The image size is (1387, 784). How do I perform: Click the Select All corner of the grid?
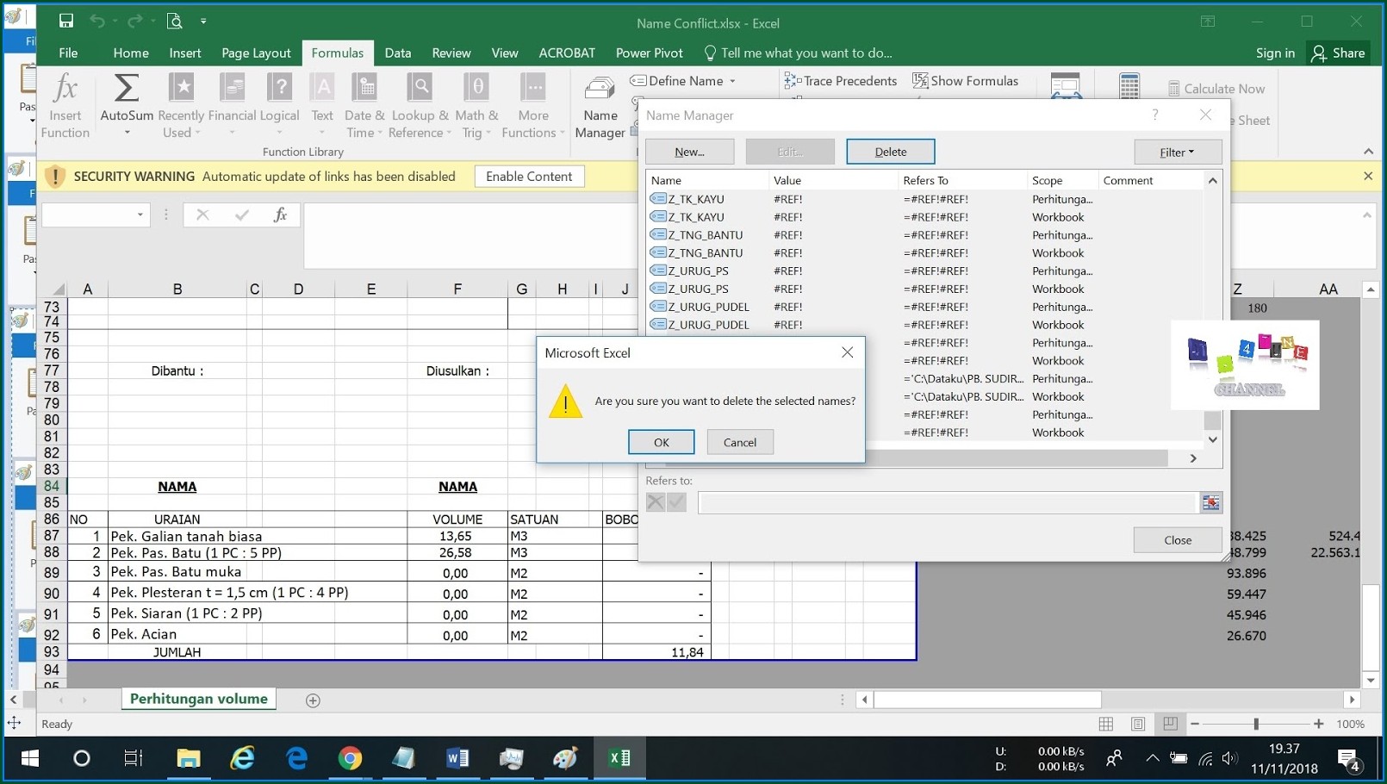(58, 289)
